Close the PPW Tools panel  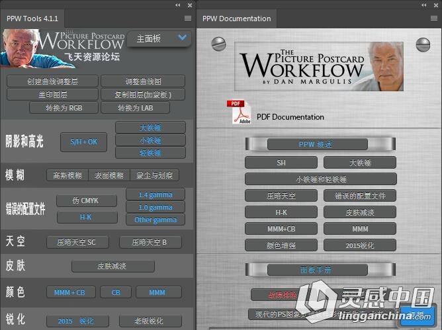point(190,5)
